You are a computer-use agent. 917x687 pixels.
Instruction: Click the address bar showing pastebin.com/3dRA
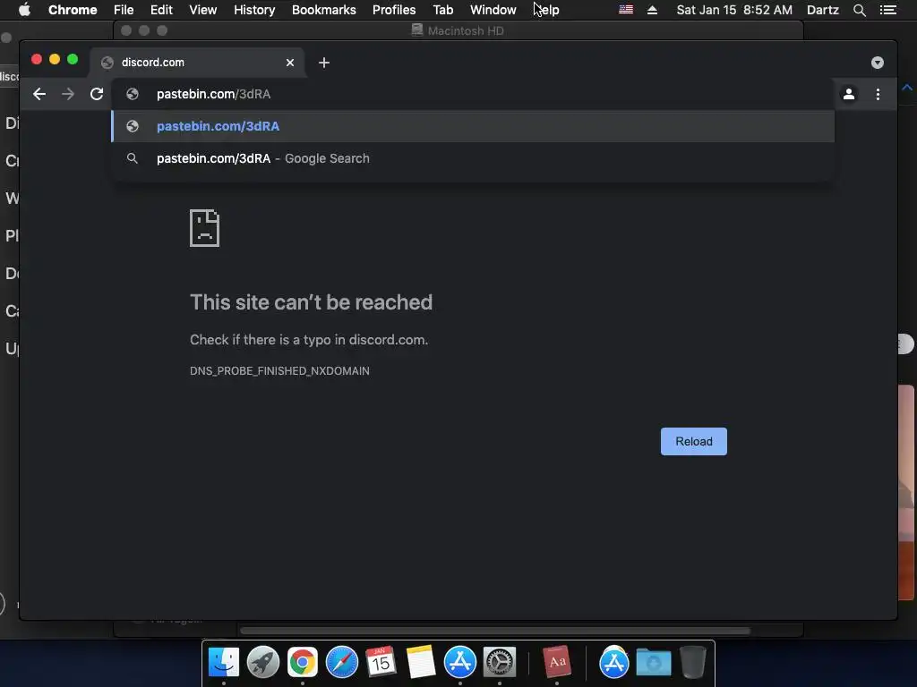tap(473, 94)
